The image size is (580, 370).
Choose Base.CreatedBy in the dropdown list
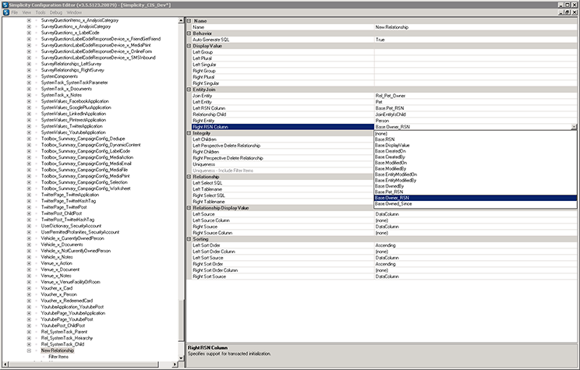click(x=476, y=157)
